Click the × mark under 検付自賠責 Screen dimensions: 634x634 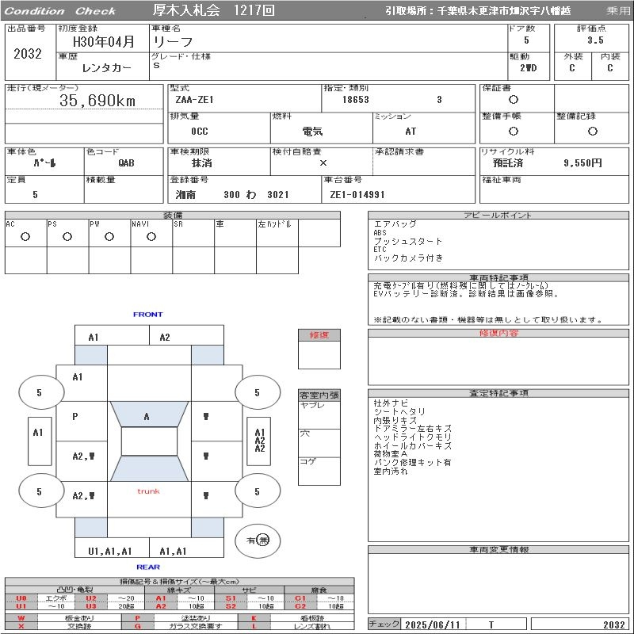(x=323, y=163)
